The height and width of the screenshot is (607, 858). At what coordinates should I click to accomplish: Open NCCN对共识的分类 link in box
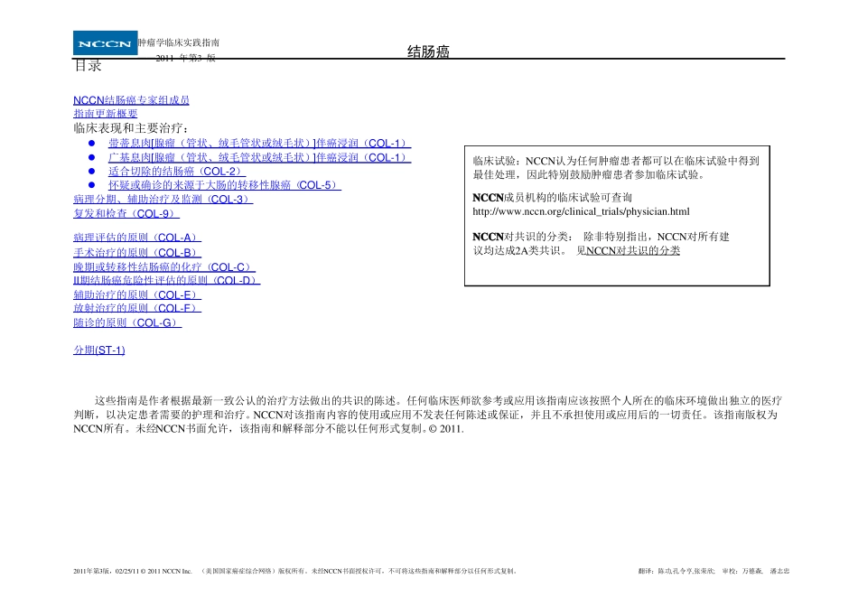[x=633, y=251]
